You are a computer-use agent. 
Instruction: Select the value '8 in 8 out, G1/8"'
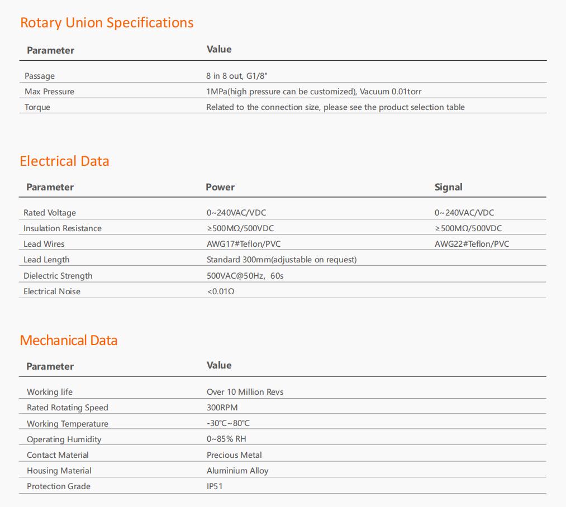(x=237, y=76)
